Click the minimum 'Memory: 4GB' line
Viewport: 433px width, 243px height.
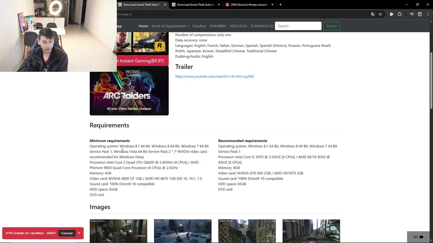point(100,173)
